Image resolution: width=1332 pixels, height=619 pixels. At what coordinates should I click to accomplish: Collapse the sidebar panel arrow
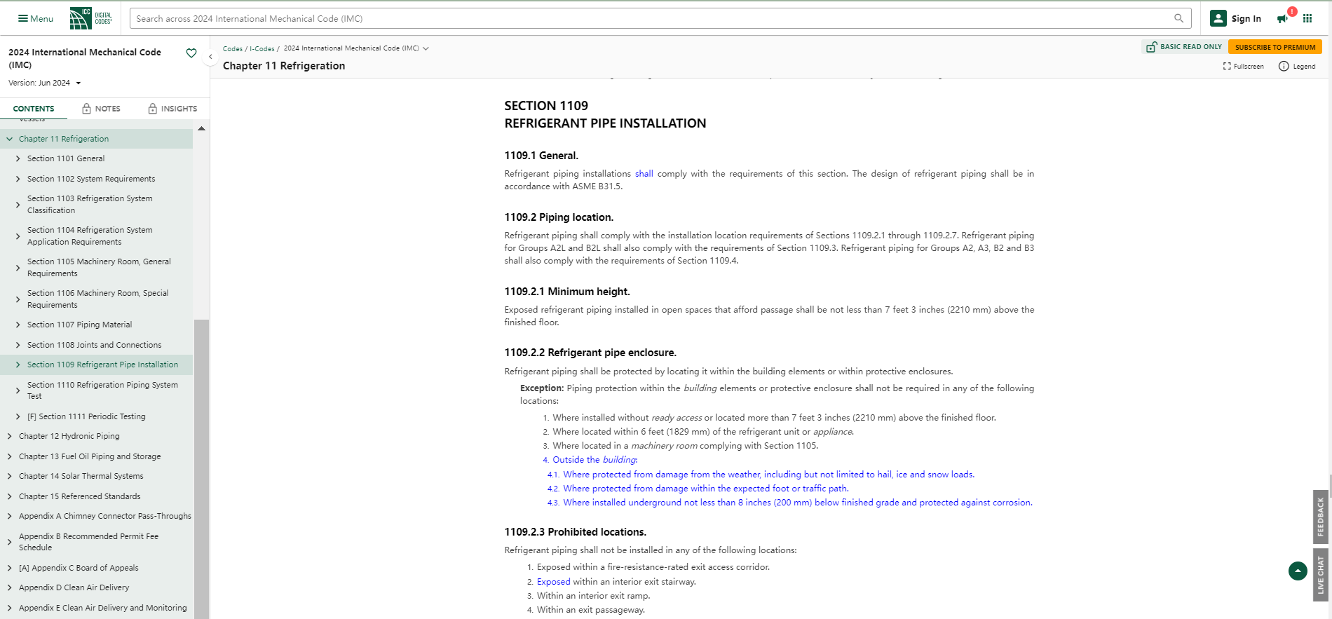(x=210, y=57)
